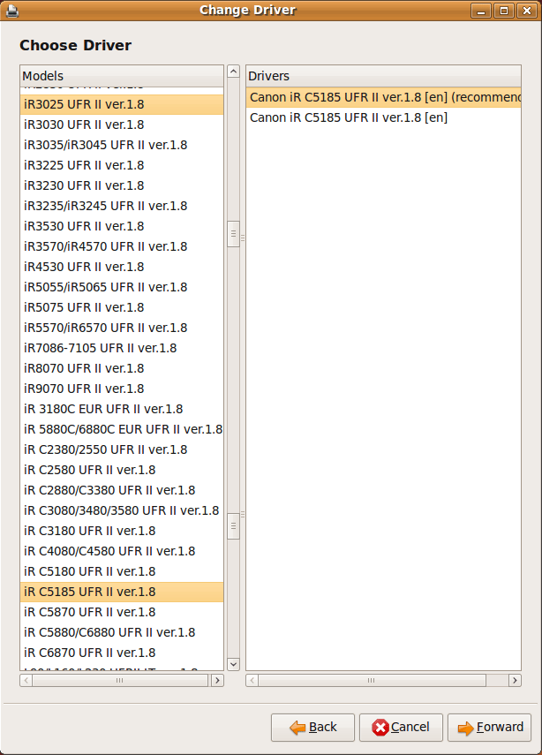This screenshot has height=755, width=542.
Task: Click the Models horizontal scroll-left arrow
Action: coord(26,680)
